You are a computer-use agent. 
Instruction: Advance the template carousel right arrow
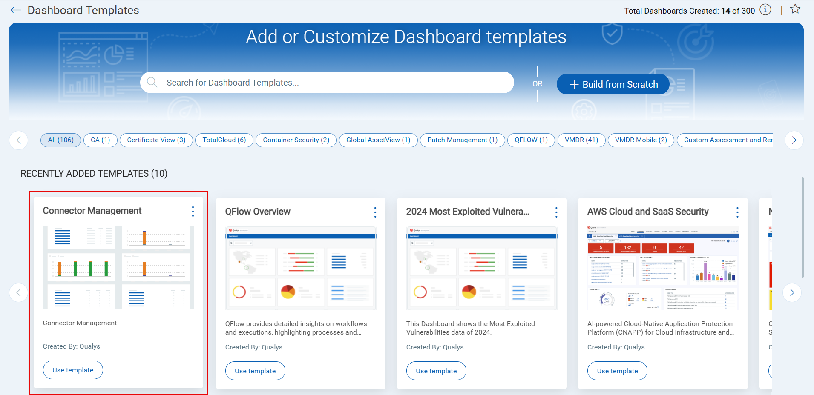(x=792, y=292)
